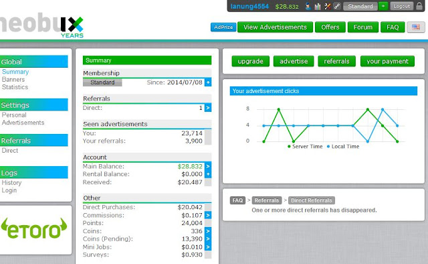Open Personal settings in the sidebar
This screenshot has width=428, height=264.
coord(14,115)
